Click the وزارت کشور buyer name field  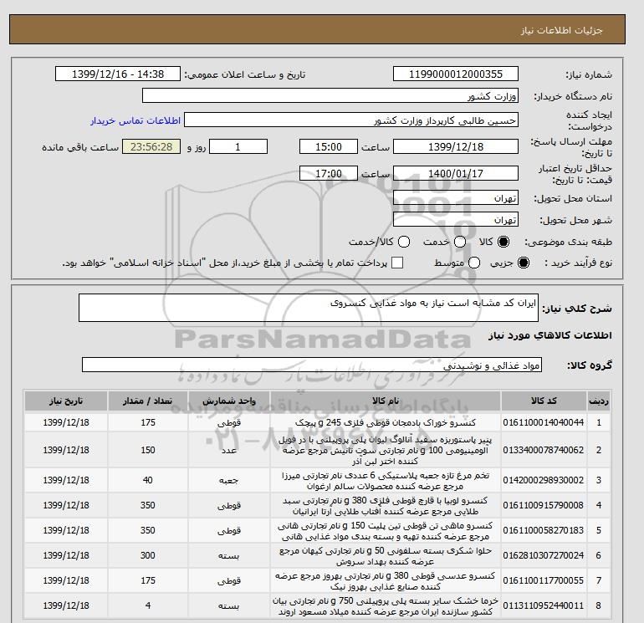pos(330,95)
